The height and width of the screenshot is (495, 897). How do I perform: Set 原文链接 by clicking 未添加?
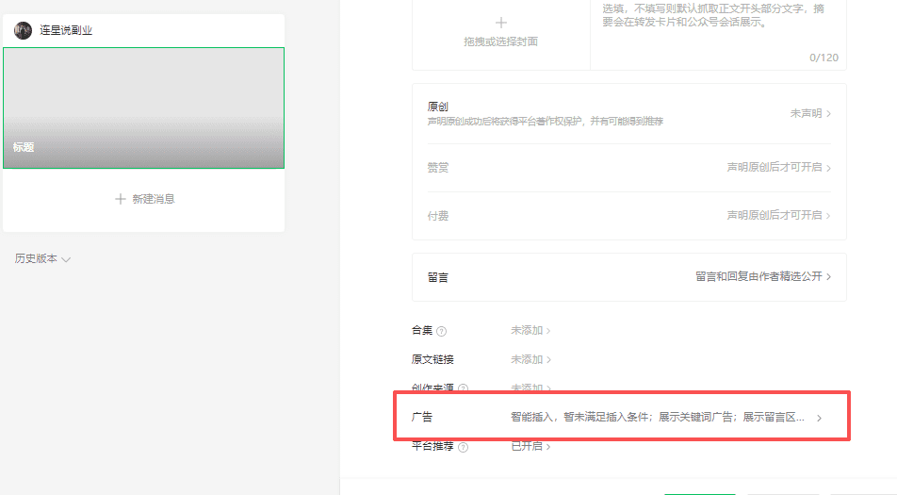click(x=530, y=359)
